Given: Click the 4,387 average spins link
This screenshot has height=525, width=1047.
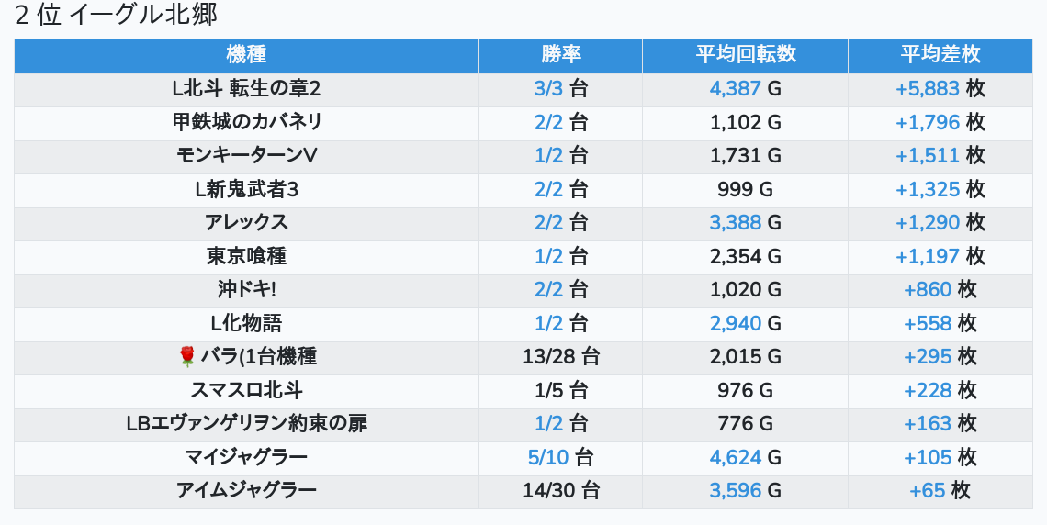Looking at the screenshot, I should coord(736,89).
